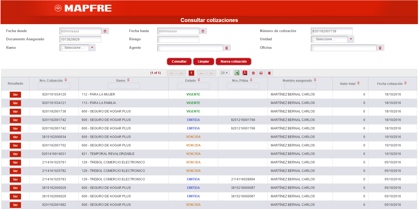Click the image-icon export button
419x209 pixels.
tap(261, 73)
